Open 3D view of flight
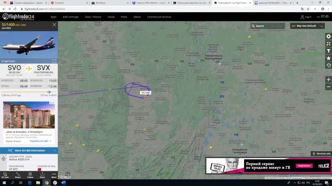332x186 pixels. [6, 174]
